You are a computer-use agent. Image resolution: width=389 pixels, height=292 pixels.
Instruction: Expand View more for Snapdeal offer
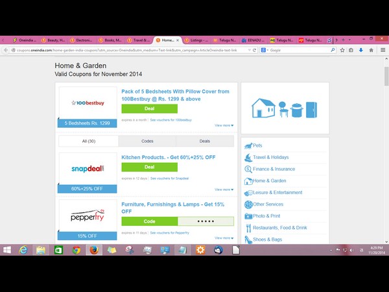point(224,189)
